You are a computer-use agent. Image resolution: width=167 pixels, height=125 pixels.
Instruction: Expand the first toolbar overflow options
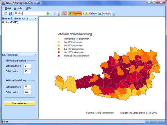59,14
